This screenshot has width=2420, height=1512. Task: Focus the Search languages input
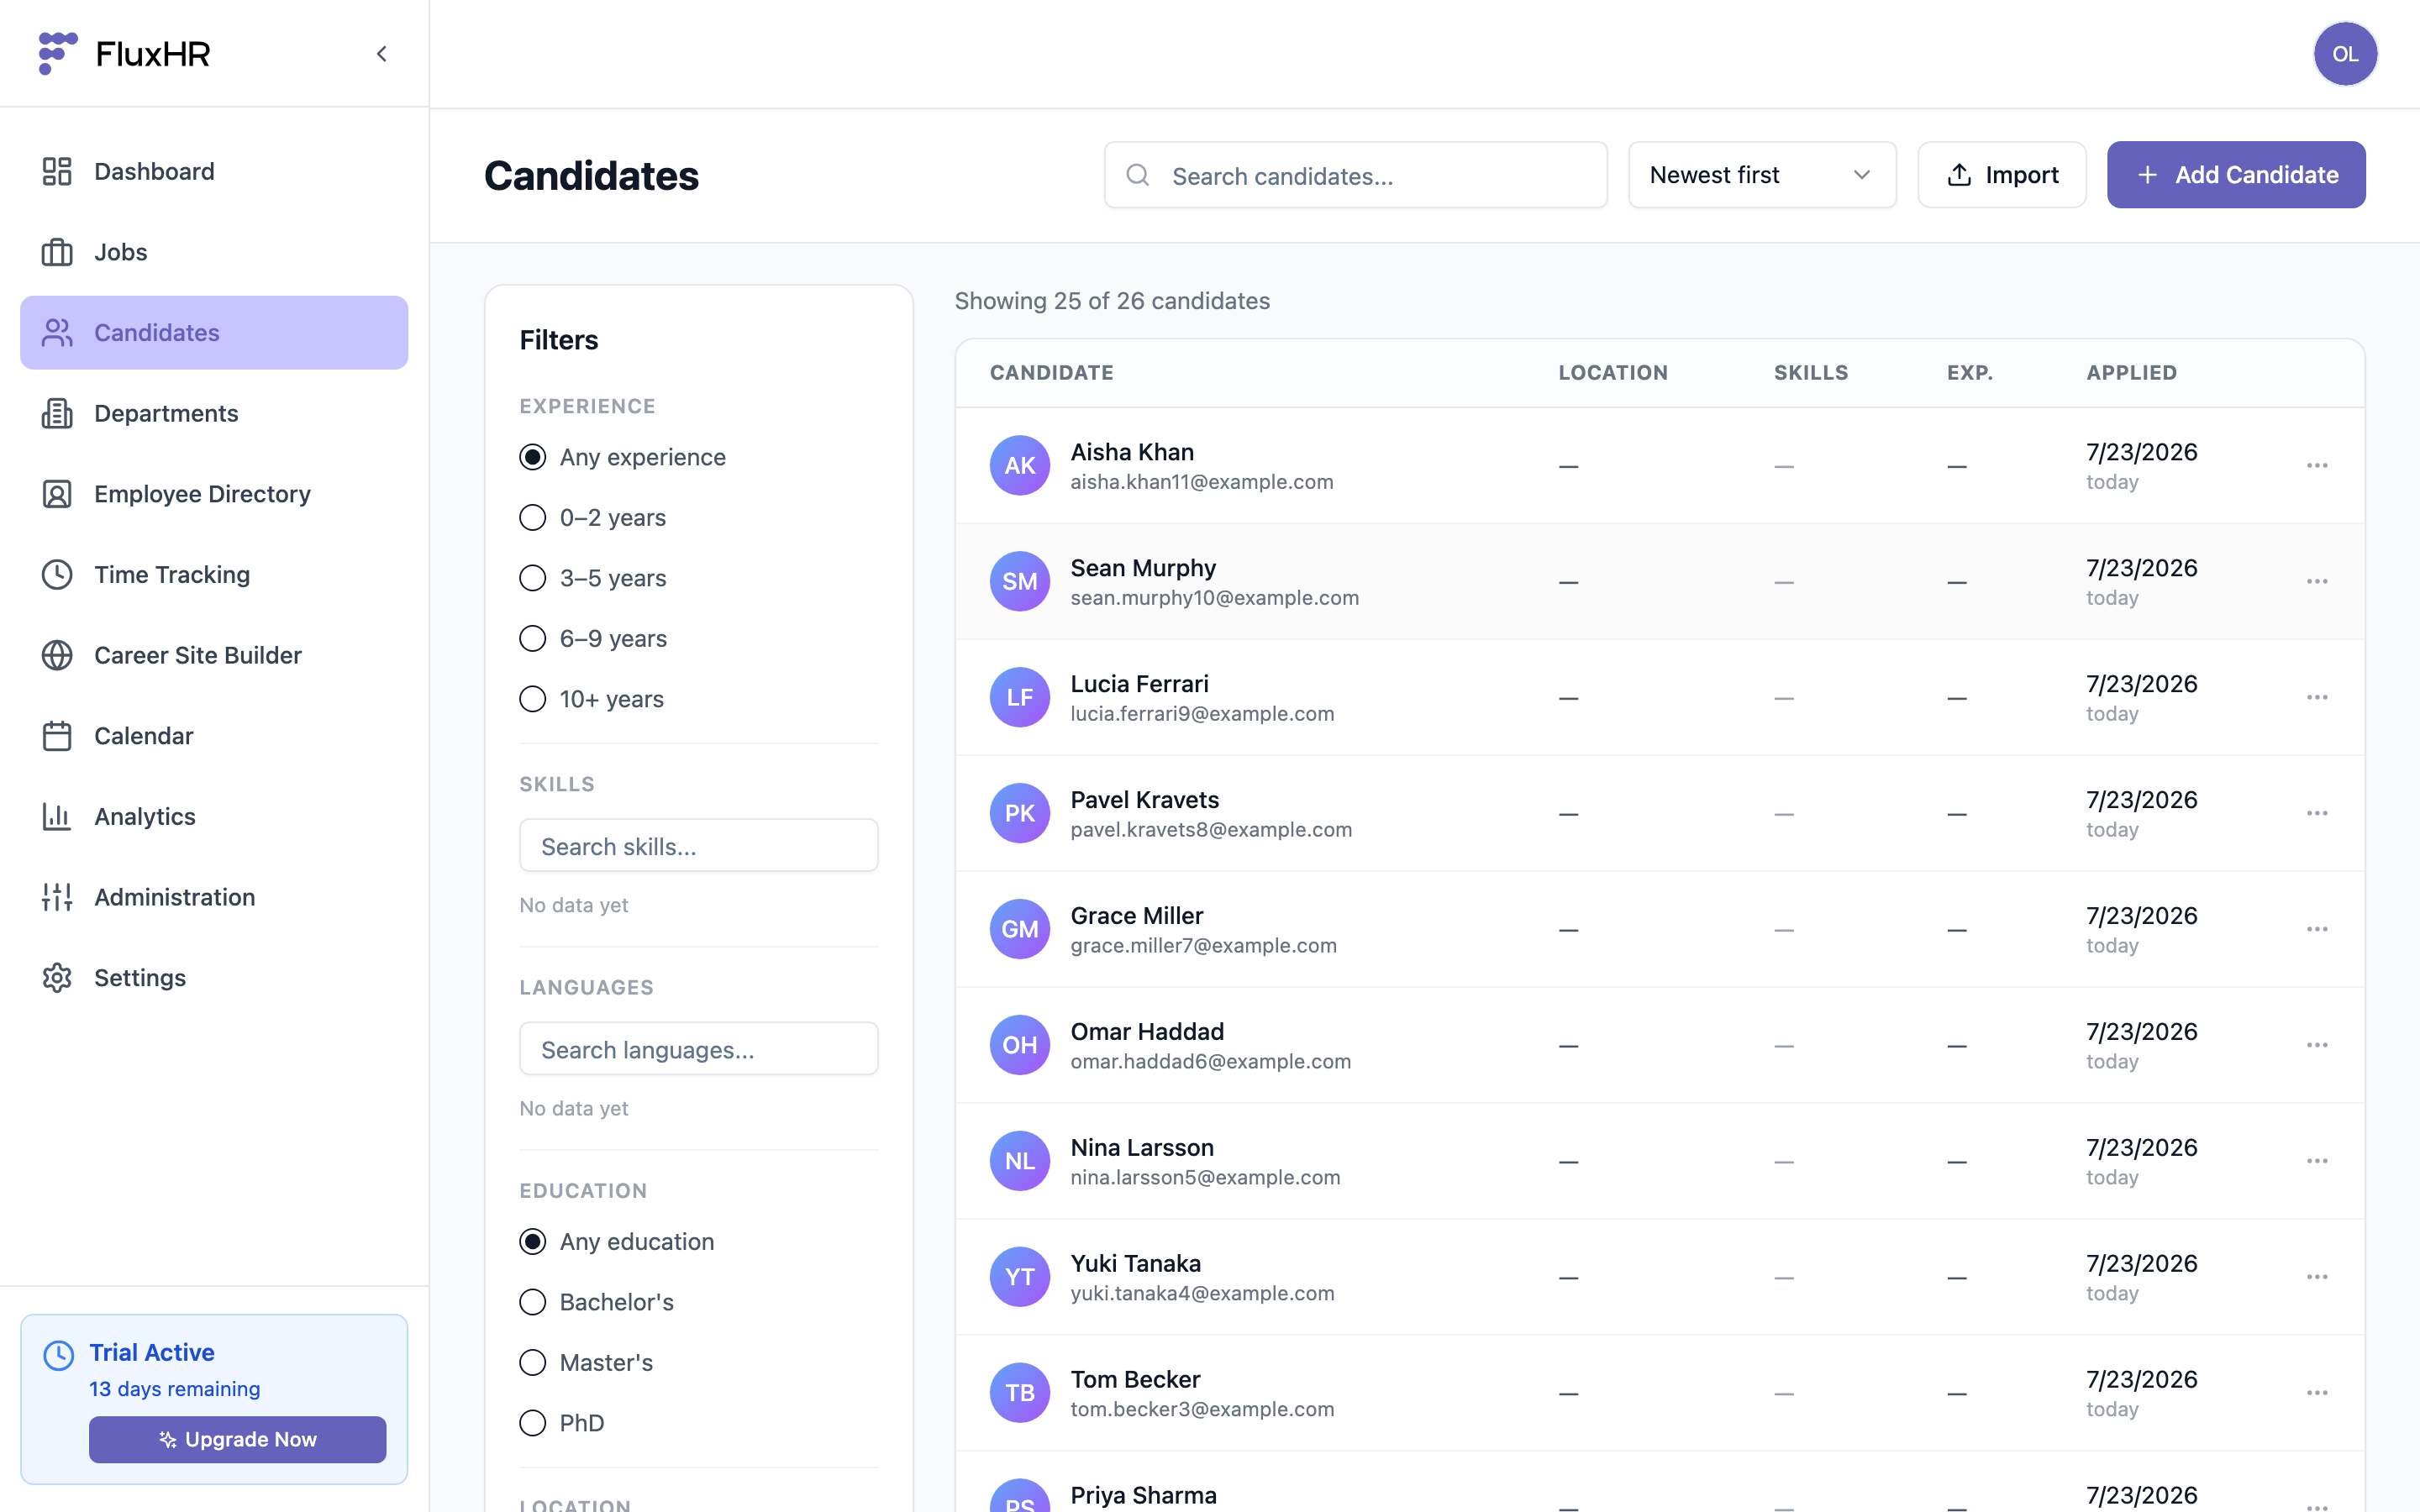point(699,1049)
